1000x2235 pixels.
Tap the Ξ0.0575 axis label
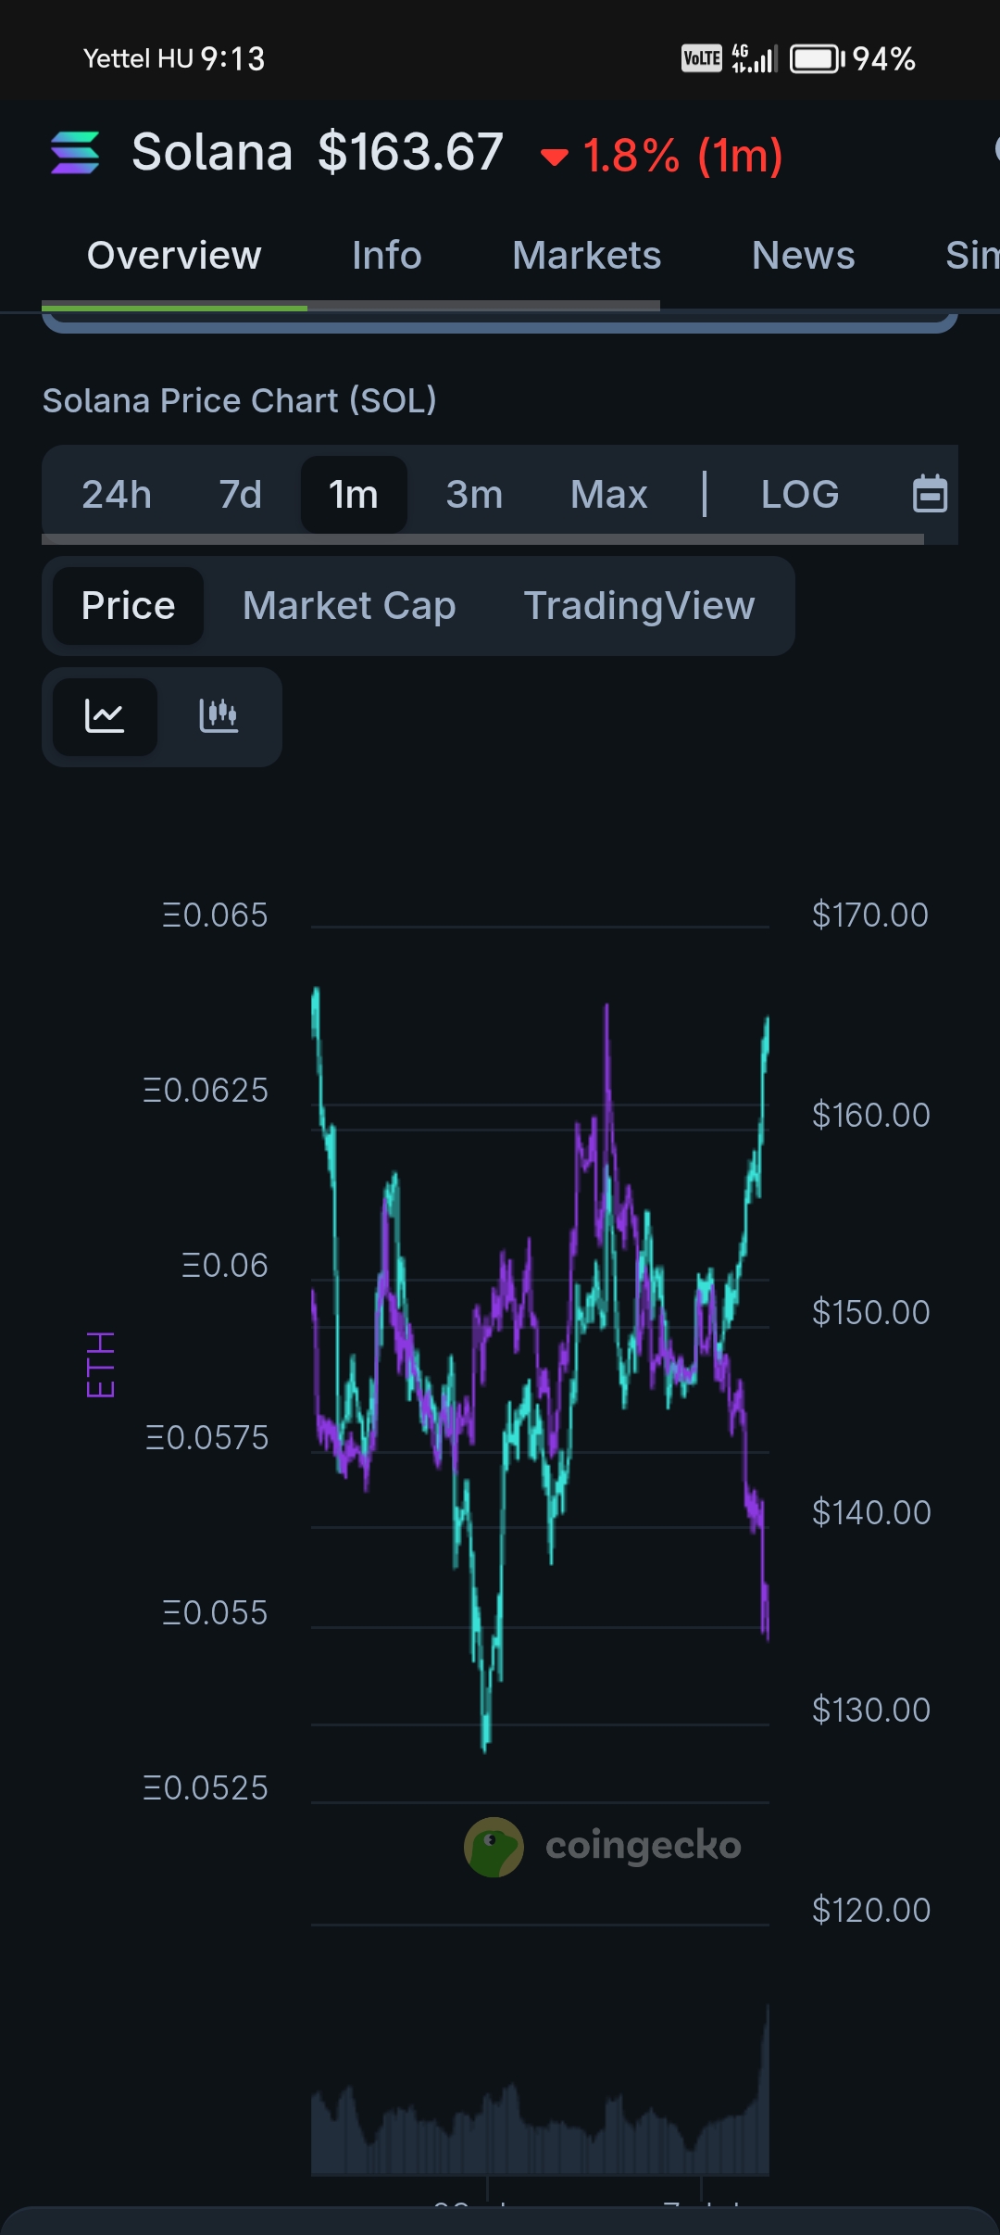[x=207, y=1437]
